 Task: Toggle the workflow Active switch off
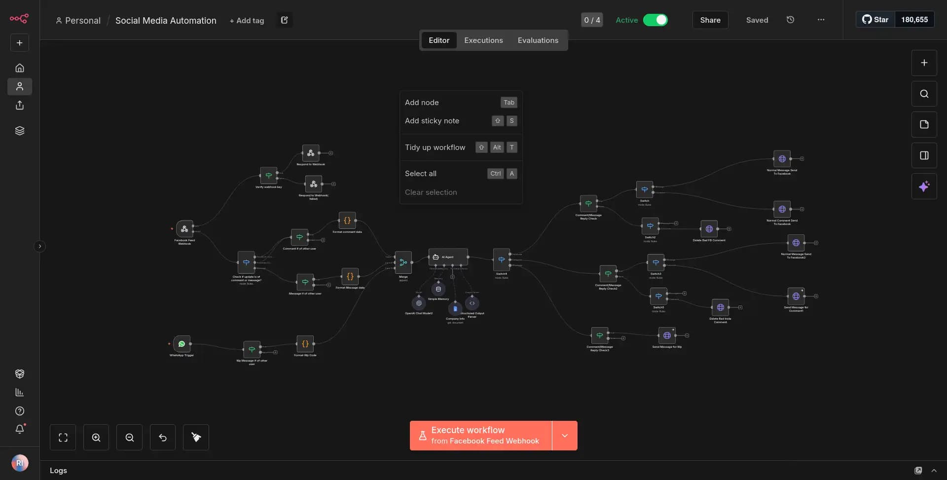tap(656, 20)
